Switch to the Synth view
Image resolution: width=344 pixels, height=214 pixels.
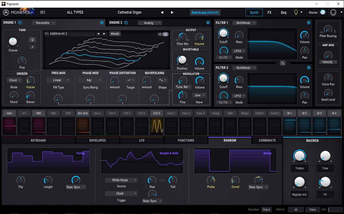[254, 12]
